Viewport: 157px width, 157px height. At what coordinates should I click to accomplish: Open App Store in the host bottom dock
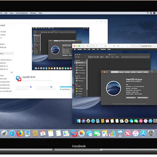143,133
